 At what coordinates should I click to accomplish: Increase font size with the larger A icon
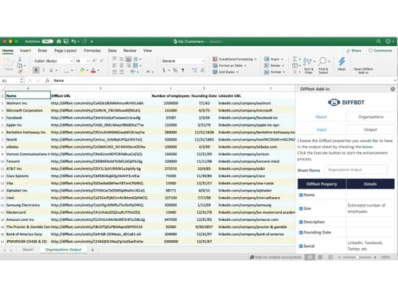pos(94,60)
